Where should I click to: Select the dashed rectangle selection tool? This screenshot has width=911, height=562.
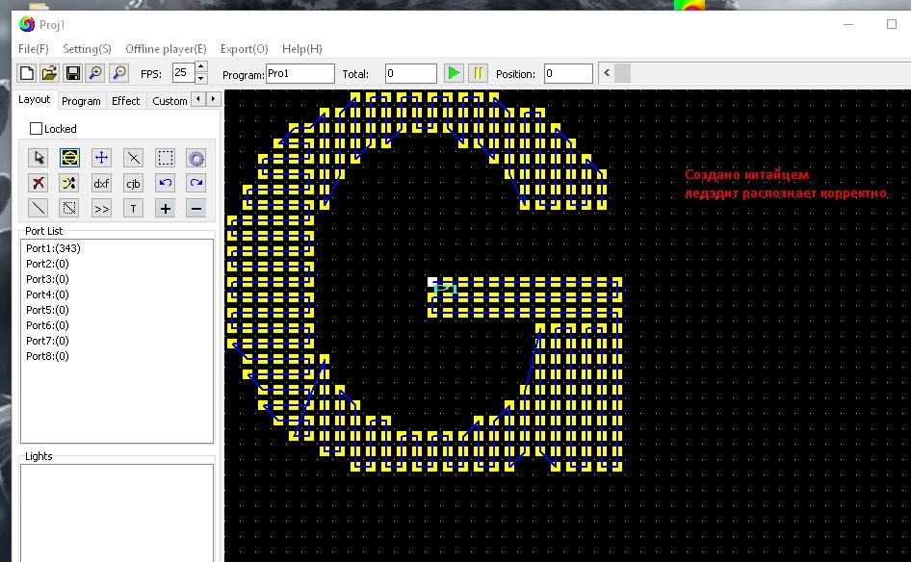coord(165,158)
